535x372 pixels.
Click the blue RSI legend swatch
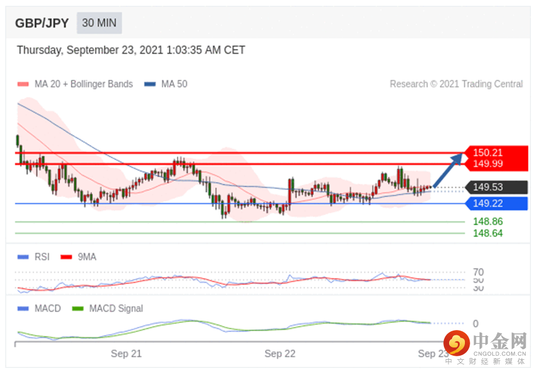pos(23,257)
